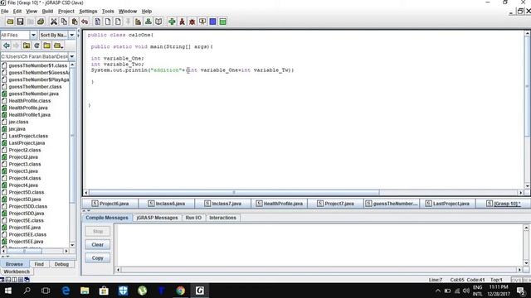The height and width of the screenshot is (298, 531).
Task: Click the hierarchy-tree icon in the toolbar
Action: (149, 22)
